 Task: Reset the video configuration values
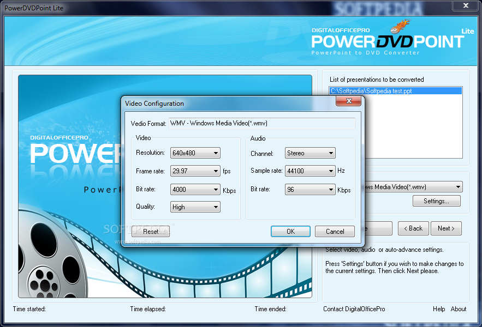tap(151, 232)
